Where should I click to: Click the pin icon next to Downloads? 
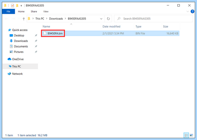[x=36, y=41]
